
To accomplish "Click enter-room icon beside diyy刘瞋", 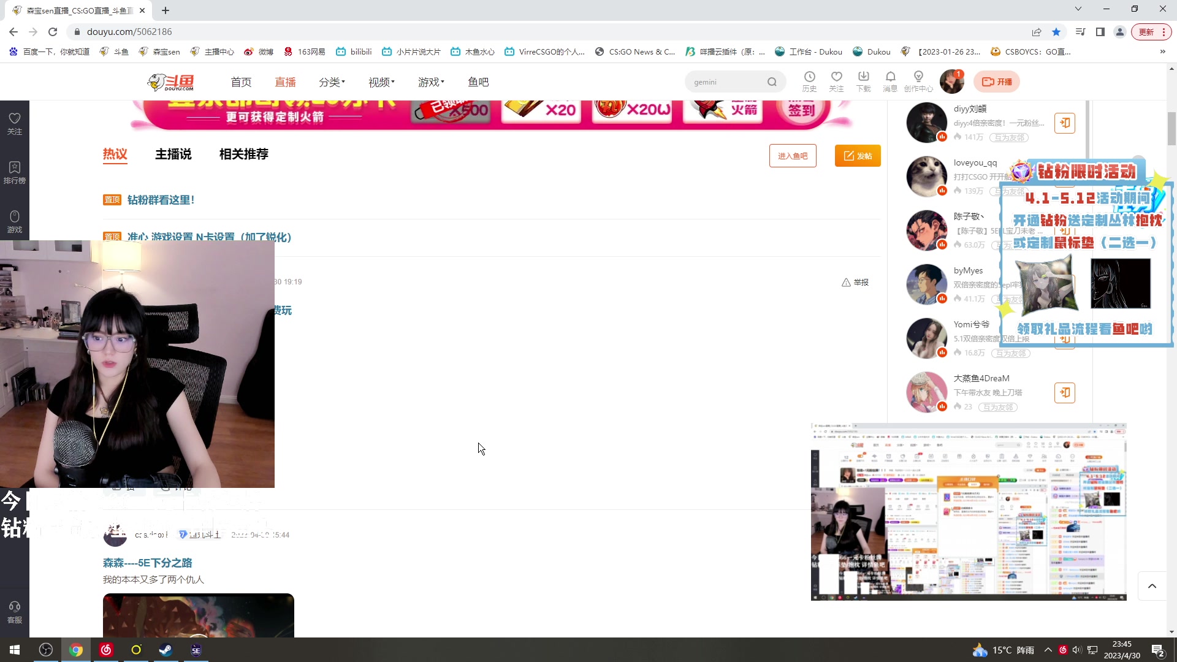I will 1065,123.
